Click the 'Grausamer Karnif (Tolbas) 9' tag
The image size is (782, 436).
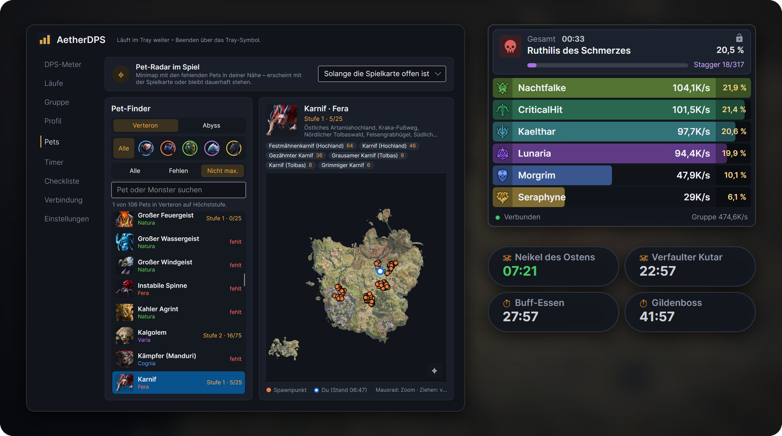[368, 156]
